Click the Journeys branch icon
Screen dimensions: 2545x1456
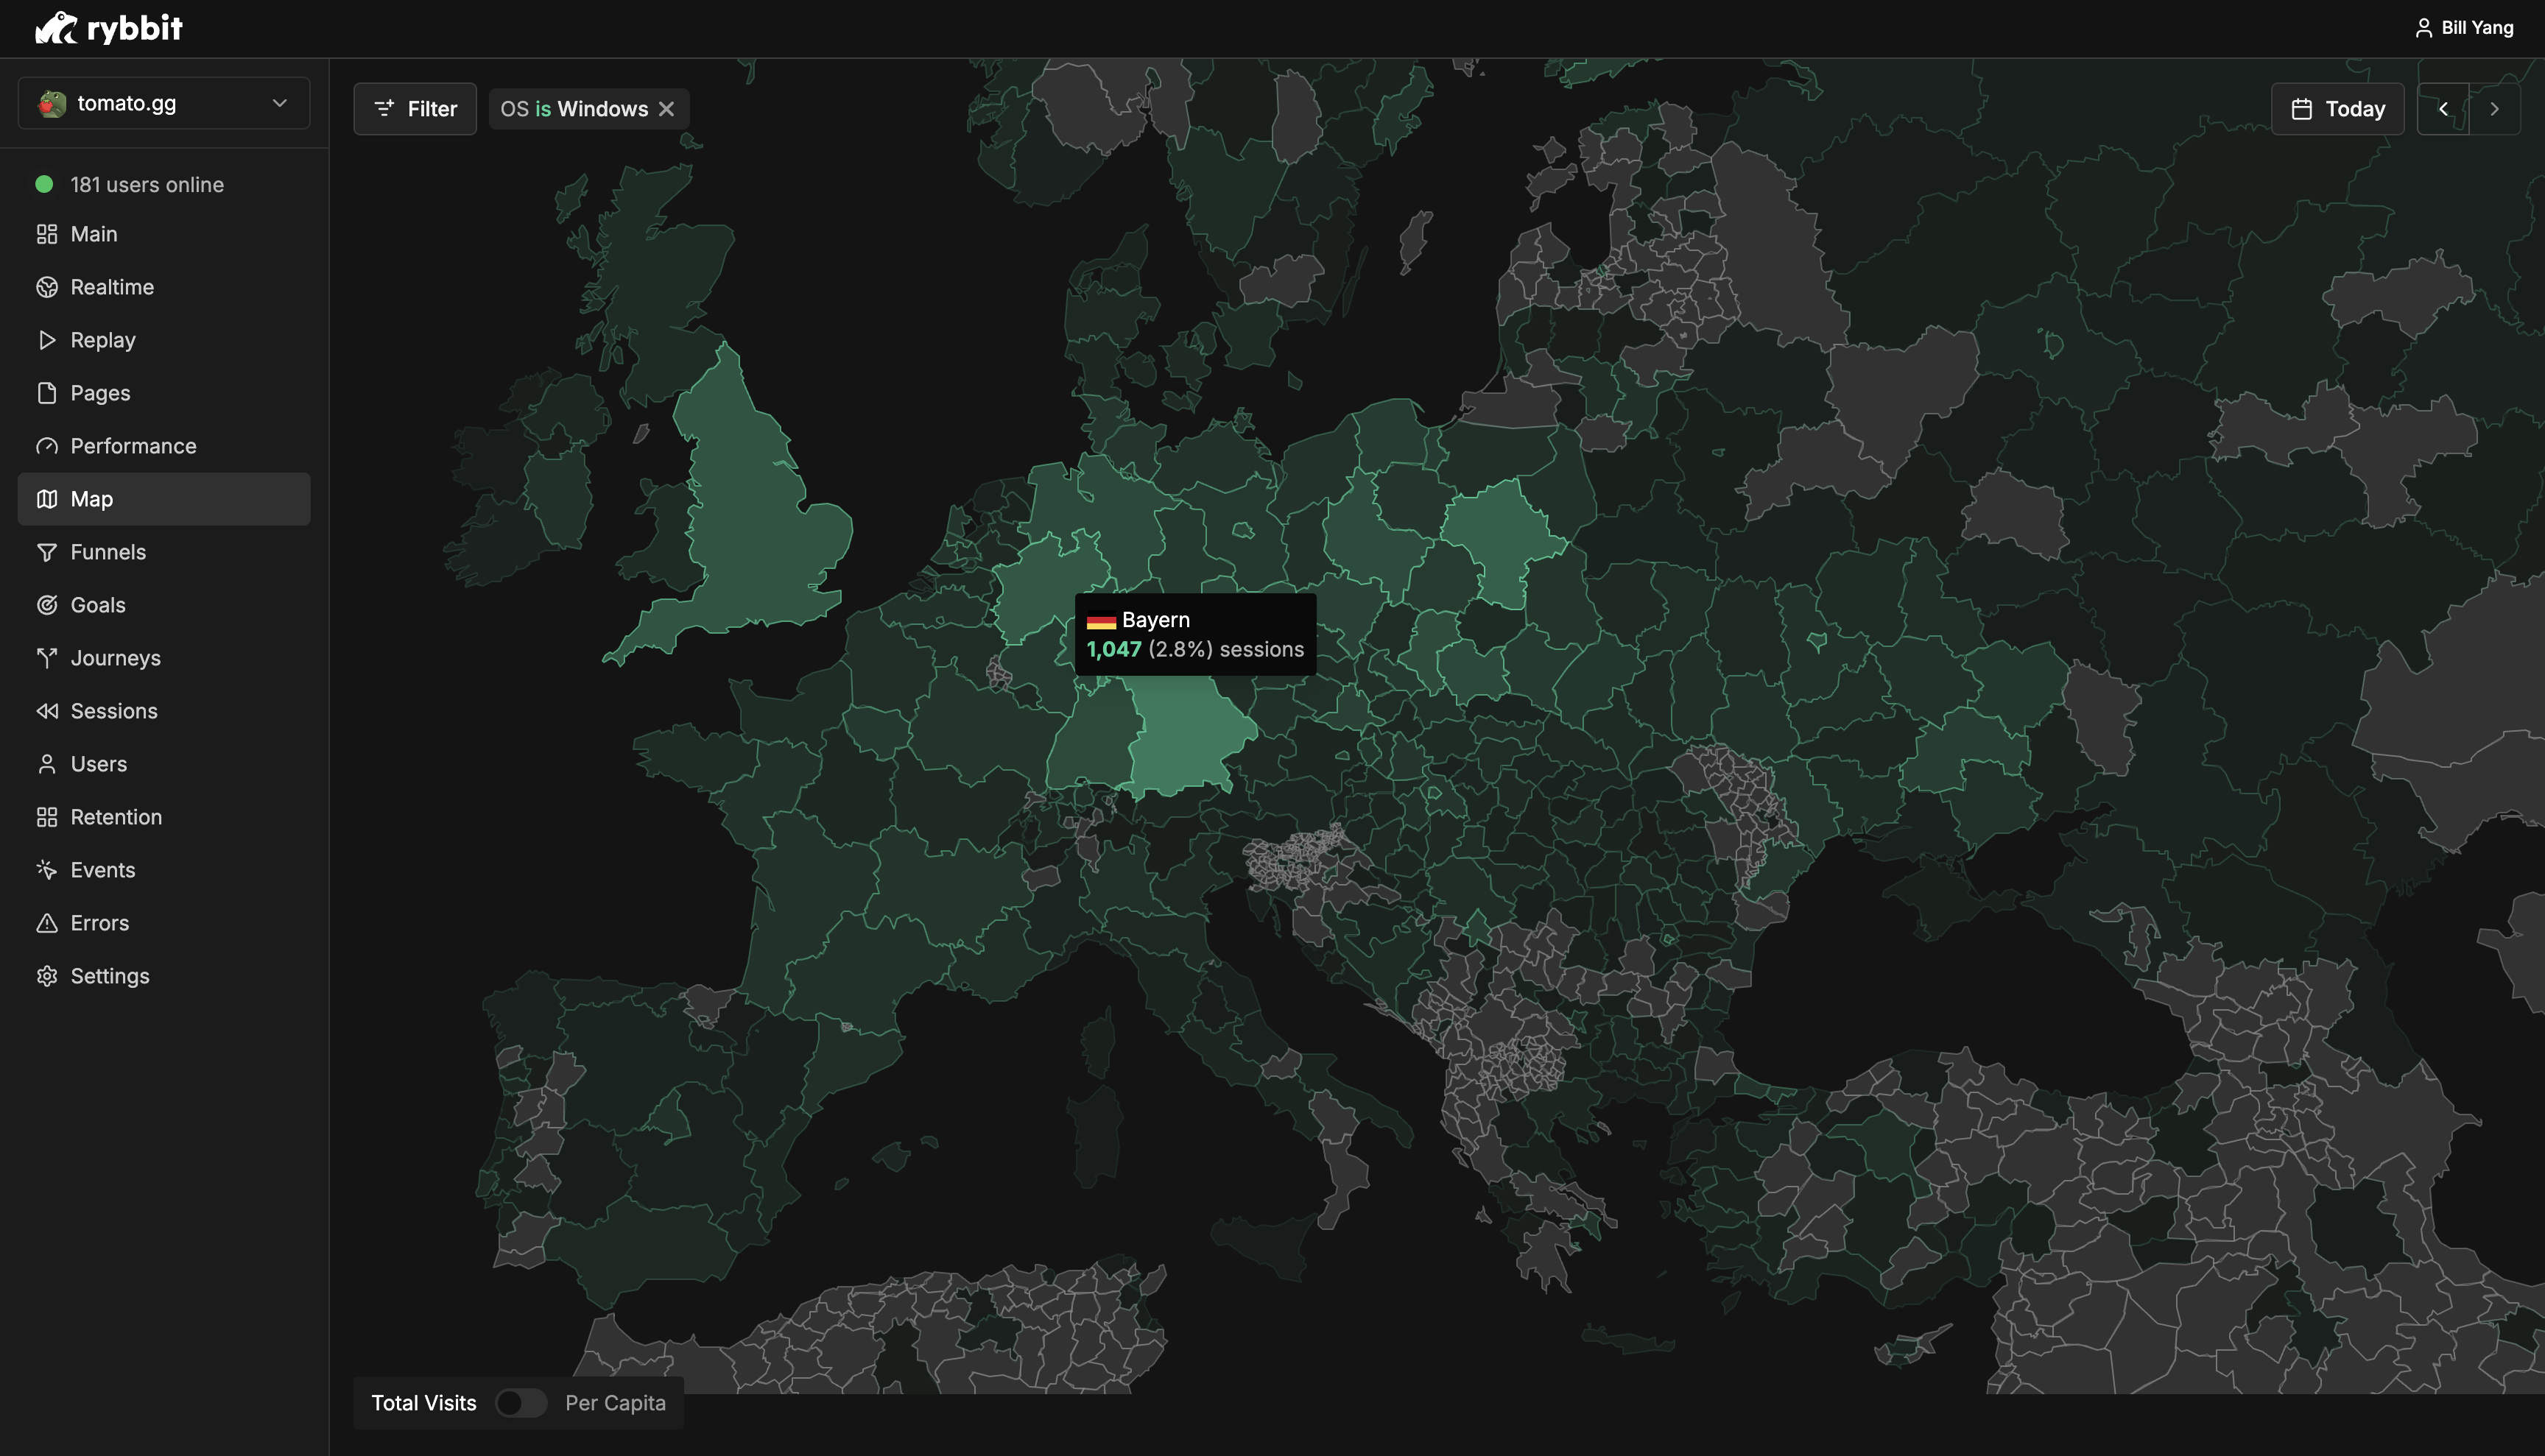47,658
